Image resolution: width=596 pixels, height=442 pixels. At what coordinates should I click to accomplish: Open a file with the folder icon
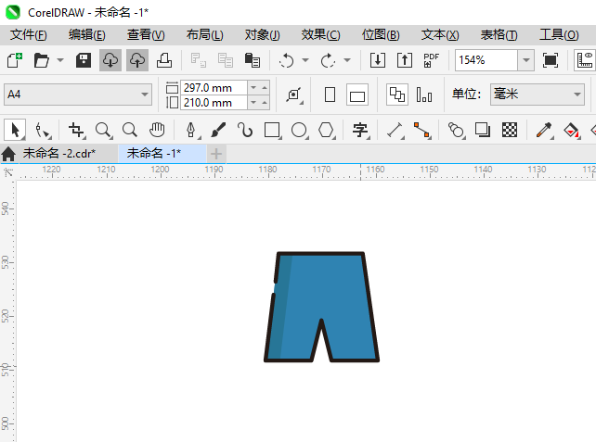(42, 60)
